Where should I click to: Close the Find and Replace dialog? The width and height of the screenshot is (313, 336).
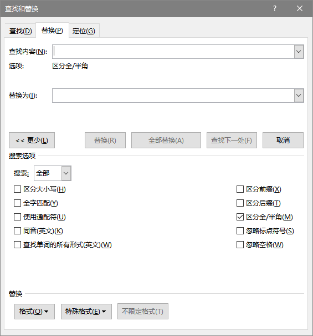pyautogui.click(x=300, y=8)
